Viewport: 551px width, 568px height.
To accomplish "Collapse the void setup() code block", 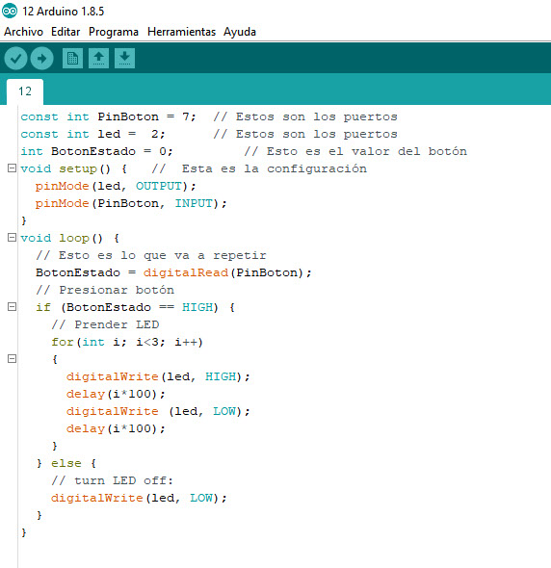I will tap(12, 168).
